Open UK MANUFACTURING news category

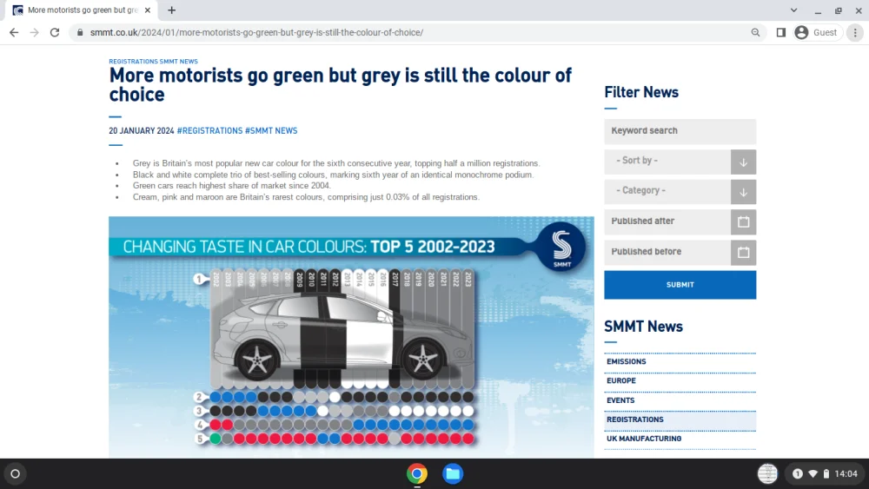(644, 439)
